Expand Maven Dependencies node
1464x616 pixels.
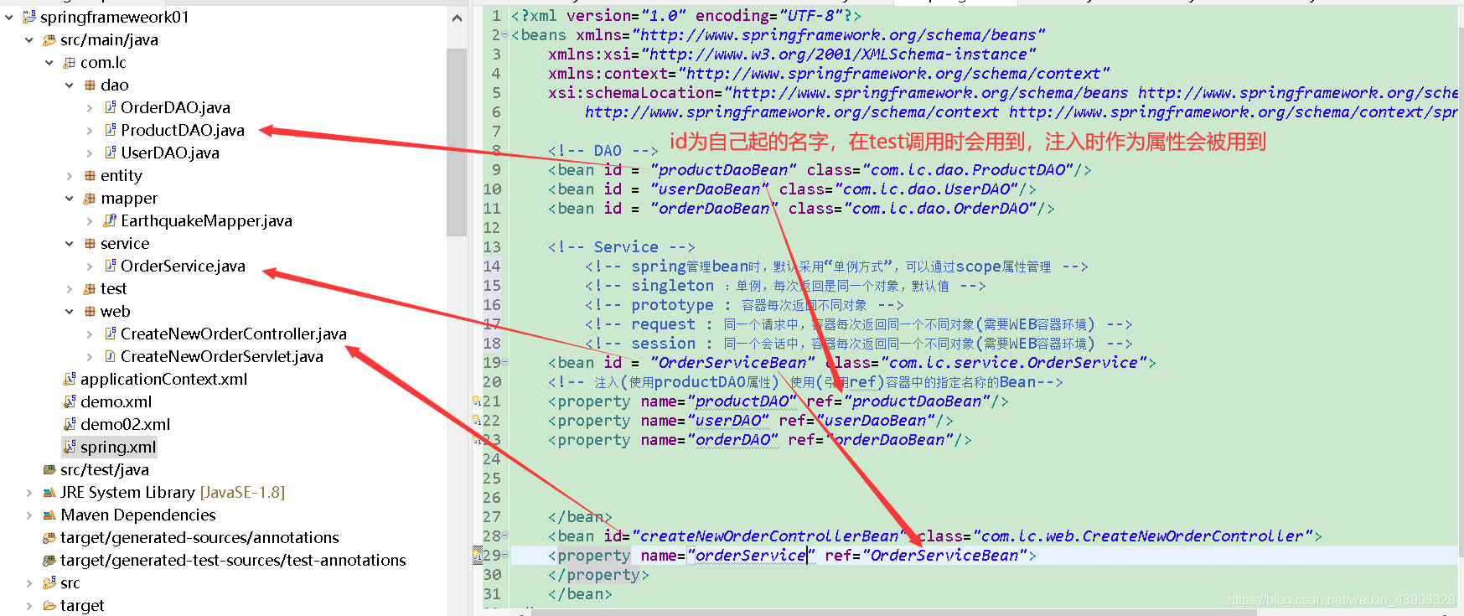pos(29,515)
